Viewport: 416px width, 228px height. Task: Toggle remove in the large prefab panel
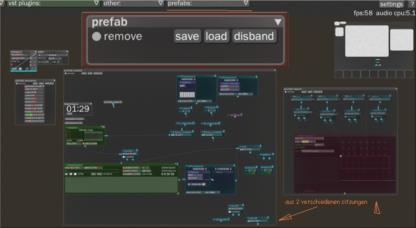point(96,36)
